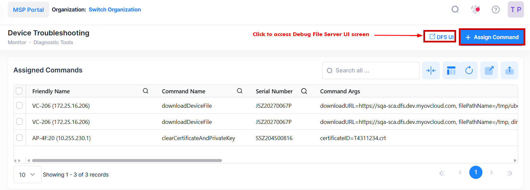Search within Friendly Name column
Image resolution: width=530 pixels, height=190 pixels.
click(145, 91)
